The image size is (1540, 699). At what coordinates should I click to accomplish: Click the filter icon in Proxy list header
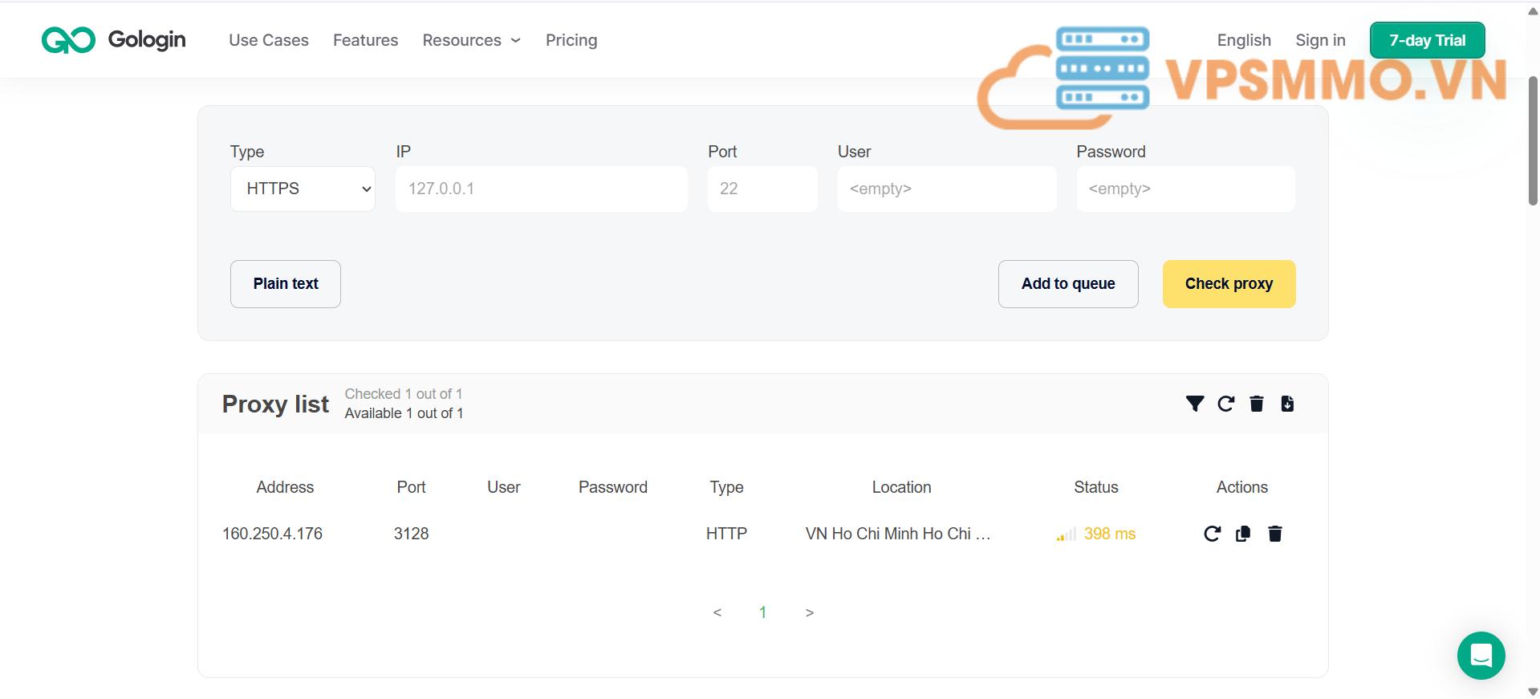[1194, 404]
